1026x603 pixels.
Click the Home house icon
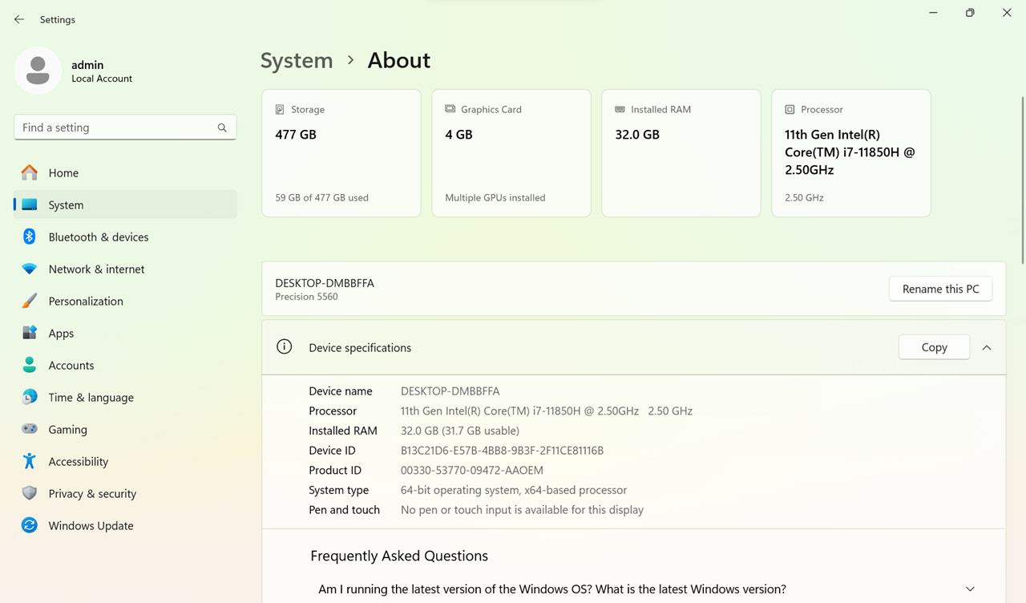coord(30,172)
